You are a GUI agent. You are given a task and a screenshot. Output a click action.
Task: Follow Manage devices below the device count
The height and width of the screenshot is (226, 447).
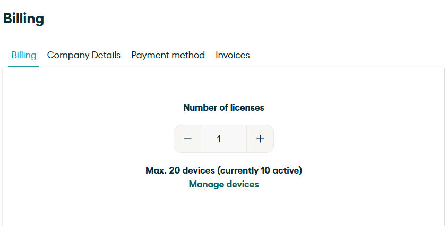pos(223,184)
